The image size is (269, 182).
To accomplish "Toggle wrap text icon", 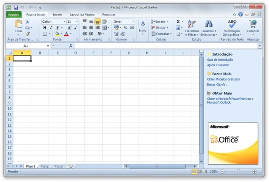I will pyautogui.click(x=105, y=21).
